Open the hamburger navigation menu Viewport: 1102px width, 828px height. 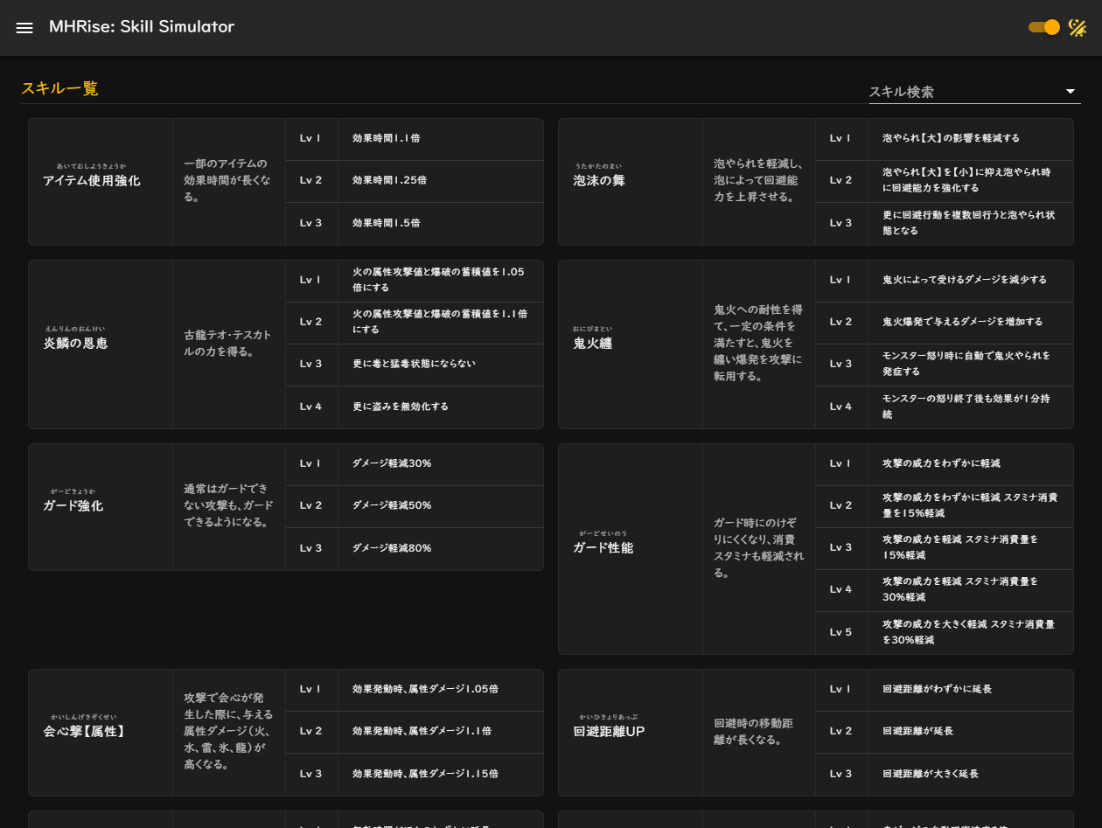(24, 27)
